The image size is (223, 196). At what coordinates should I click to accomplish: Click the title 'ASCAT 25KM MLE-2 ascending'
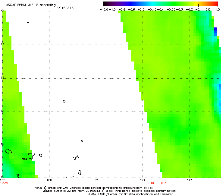[31, 5]
